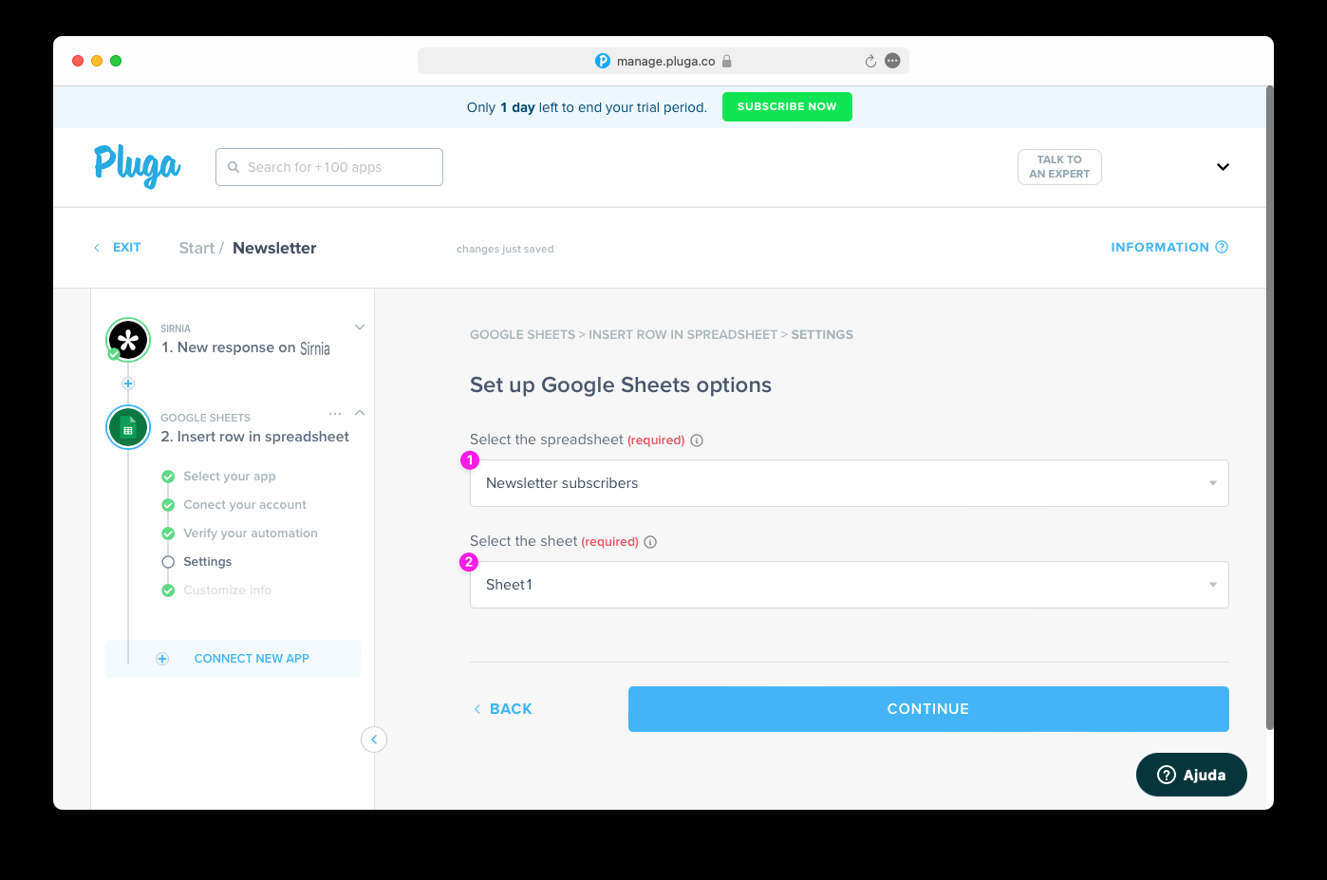
Task: Click the more options icon in address bar
Action: pyautogui.click(x=892, y=61)
